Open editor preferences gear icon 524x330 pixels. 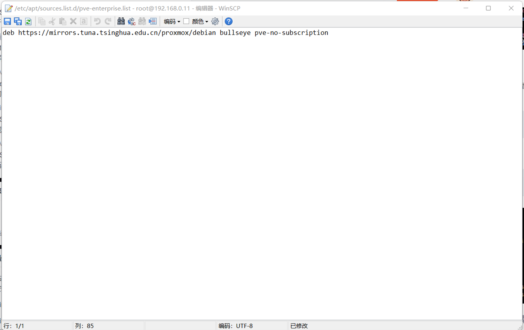[215, 21]
